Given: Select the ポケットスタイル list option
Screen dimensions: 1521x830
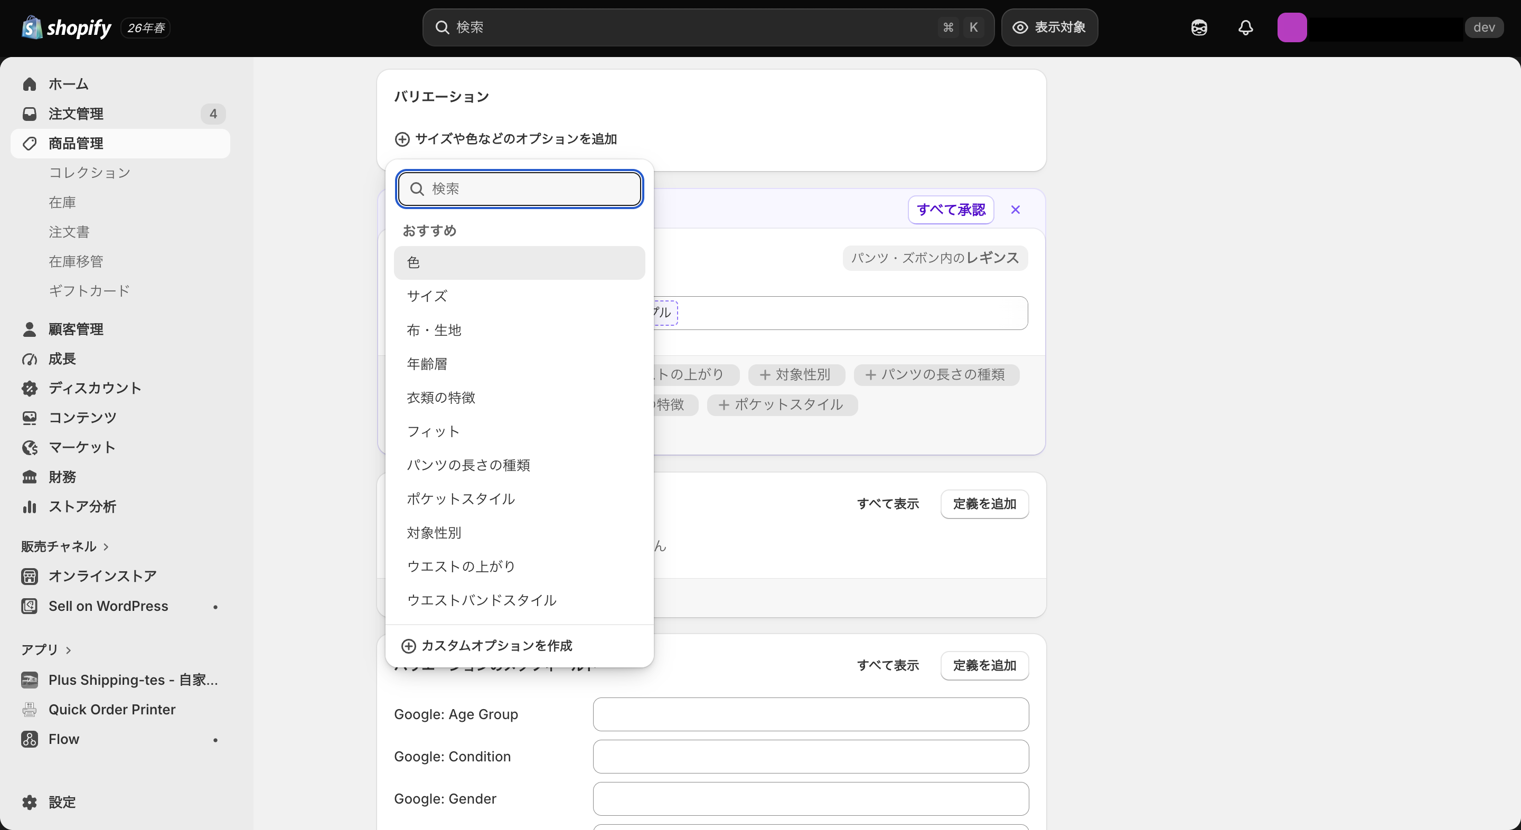Looking at the screenshot, I should (x=519, y=498).
